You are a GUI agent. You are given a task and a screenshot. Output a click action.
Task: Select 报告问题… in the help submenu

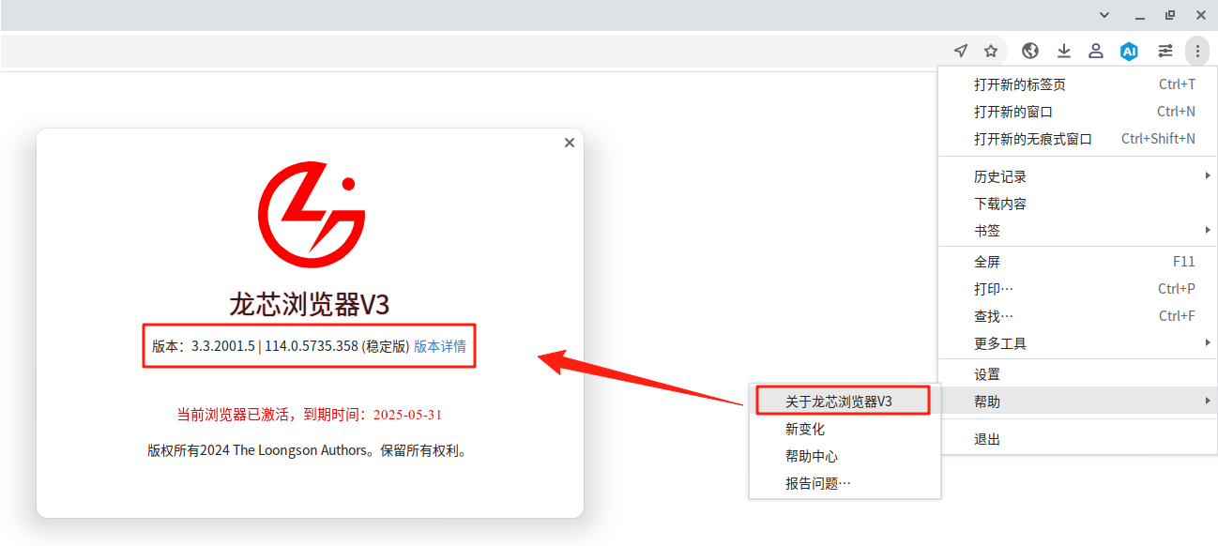pyautogui.click(x=845, y=483)
